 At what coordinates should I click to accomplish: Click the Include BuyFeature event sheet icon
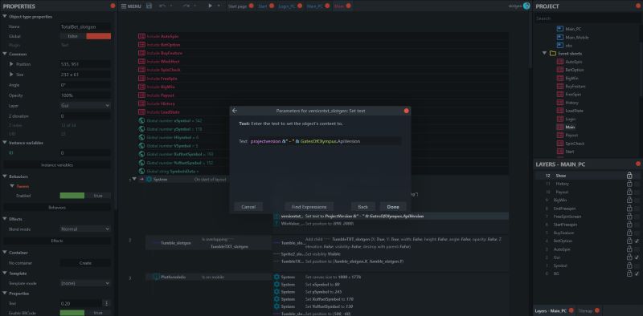(x=141, y=53)
